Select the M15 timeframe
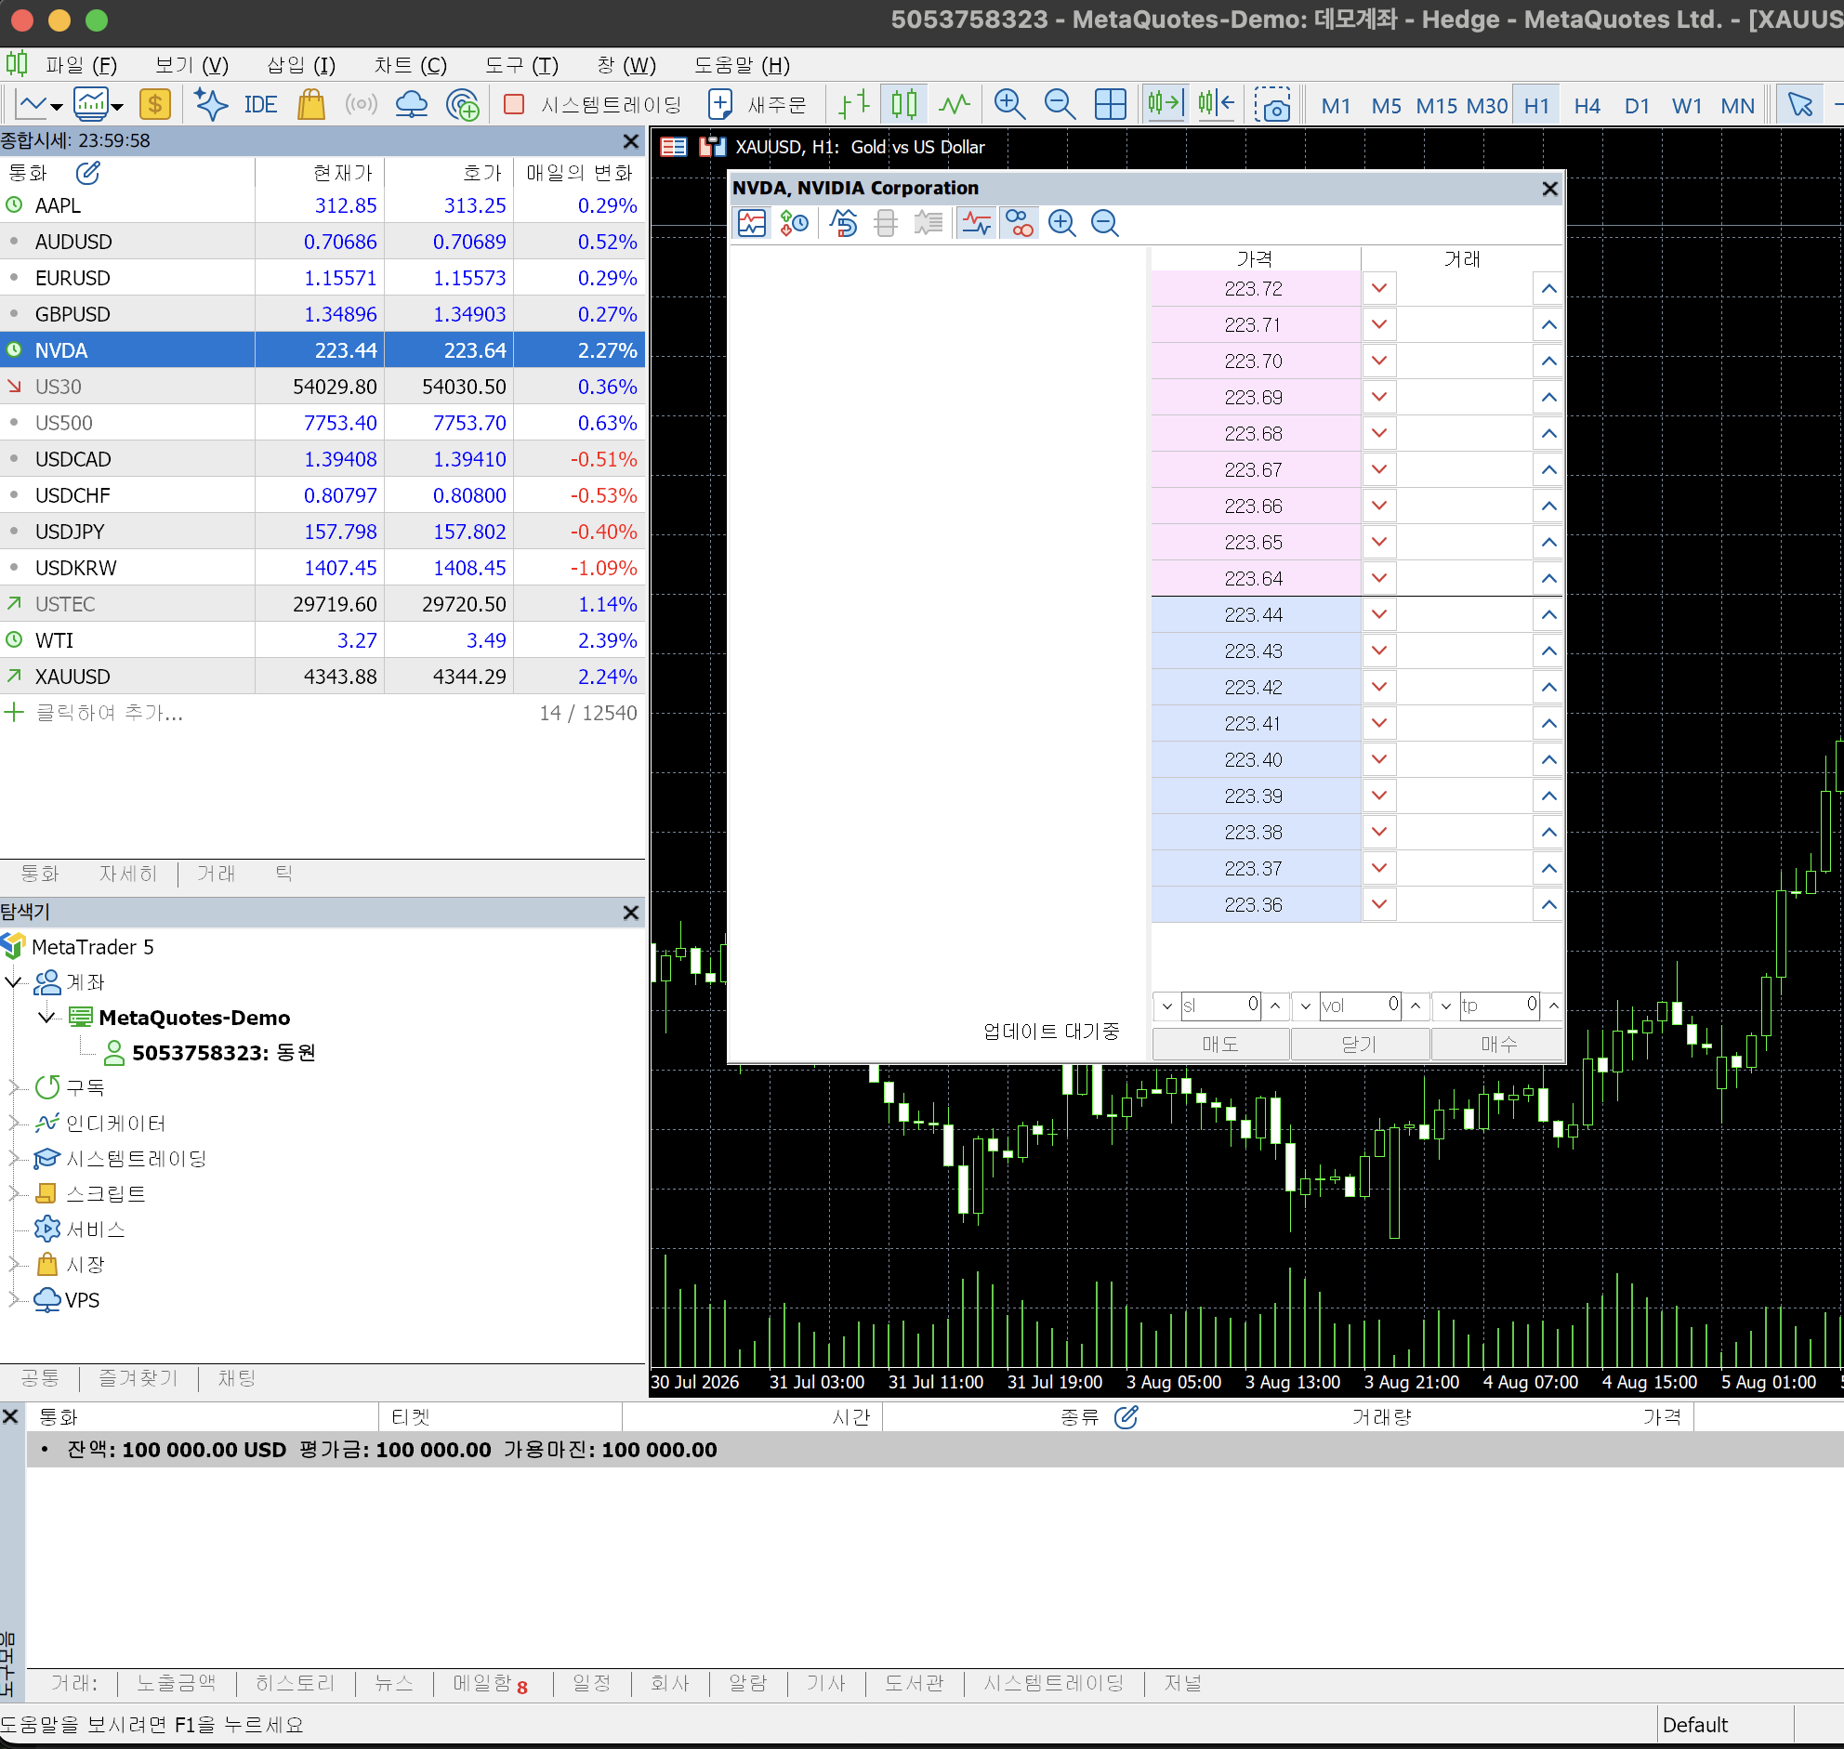Image resolution: width=1844 pixels, height=1749 pixels. (1437, 106)
